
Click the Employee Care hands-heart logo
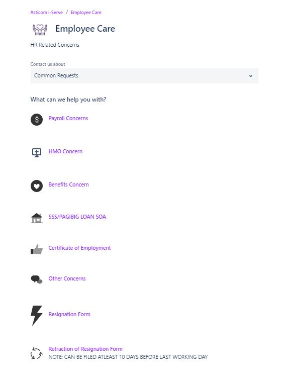[x=40, y=30]
